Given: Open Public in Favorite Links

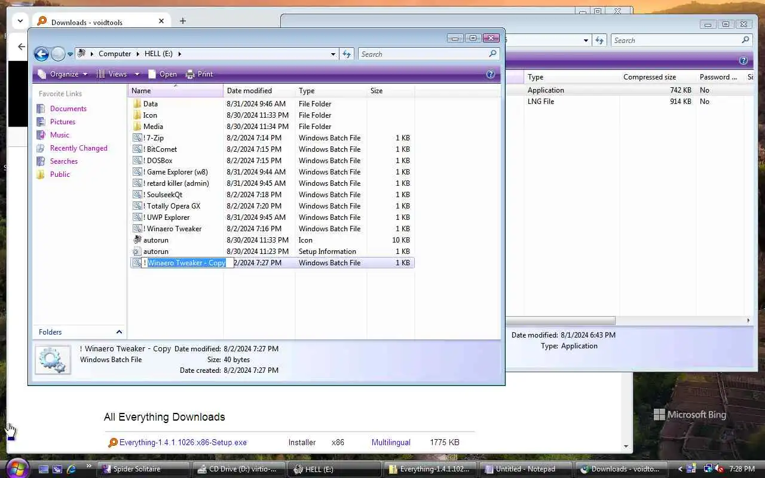Looking at the screenshot, I should point(60,174).
